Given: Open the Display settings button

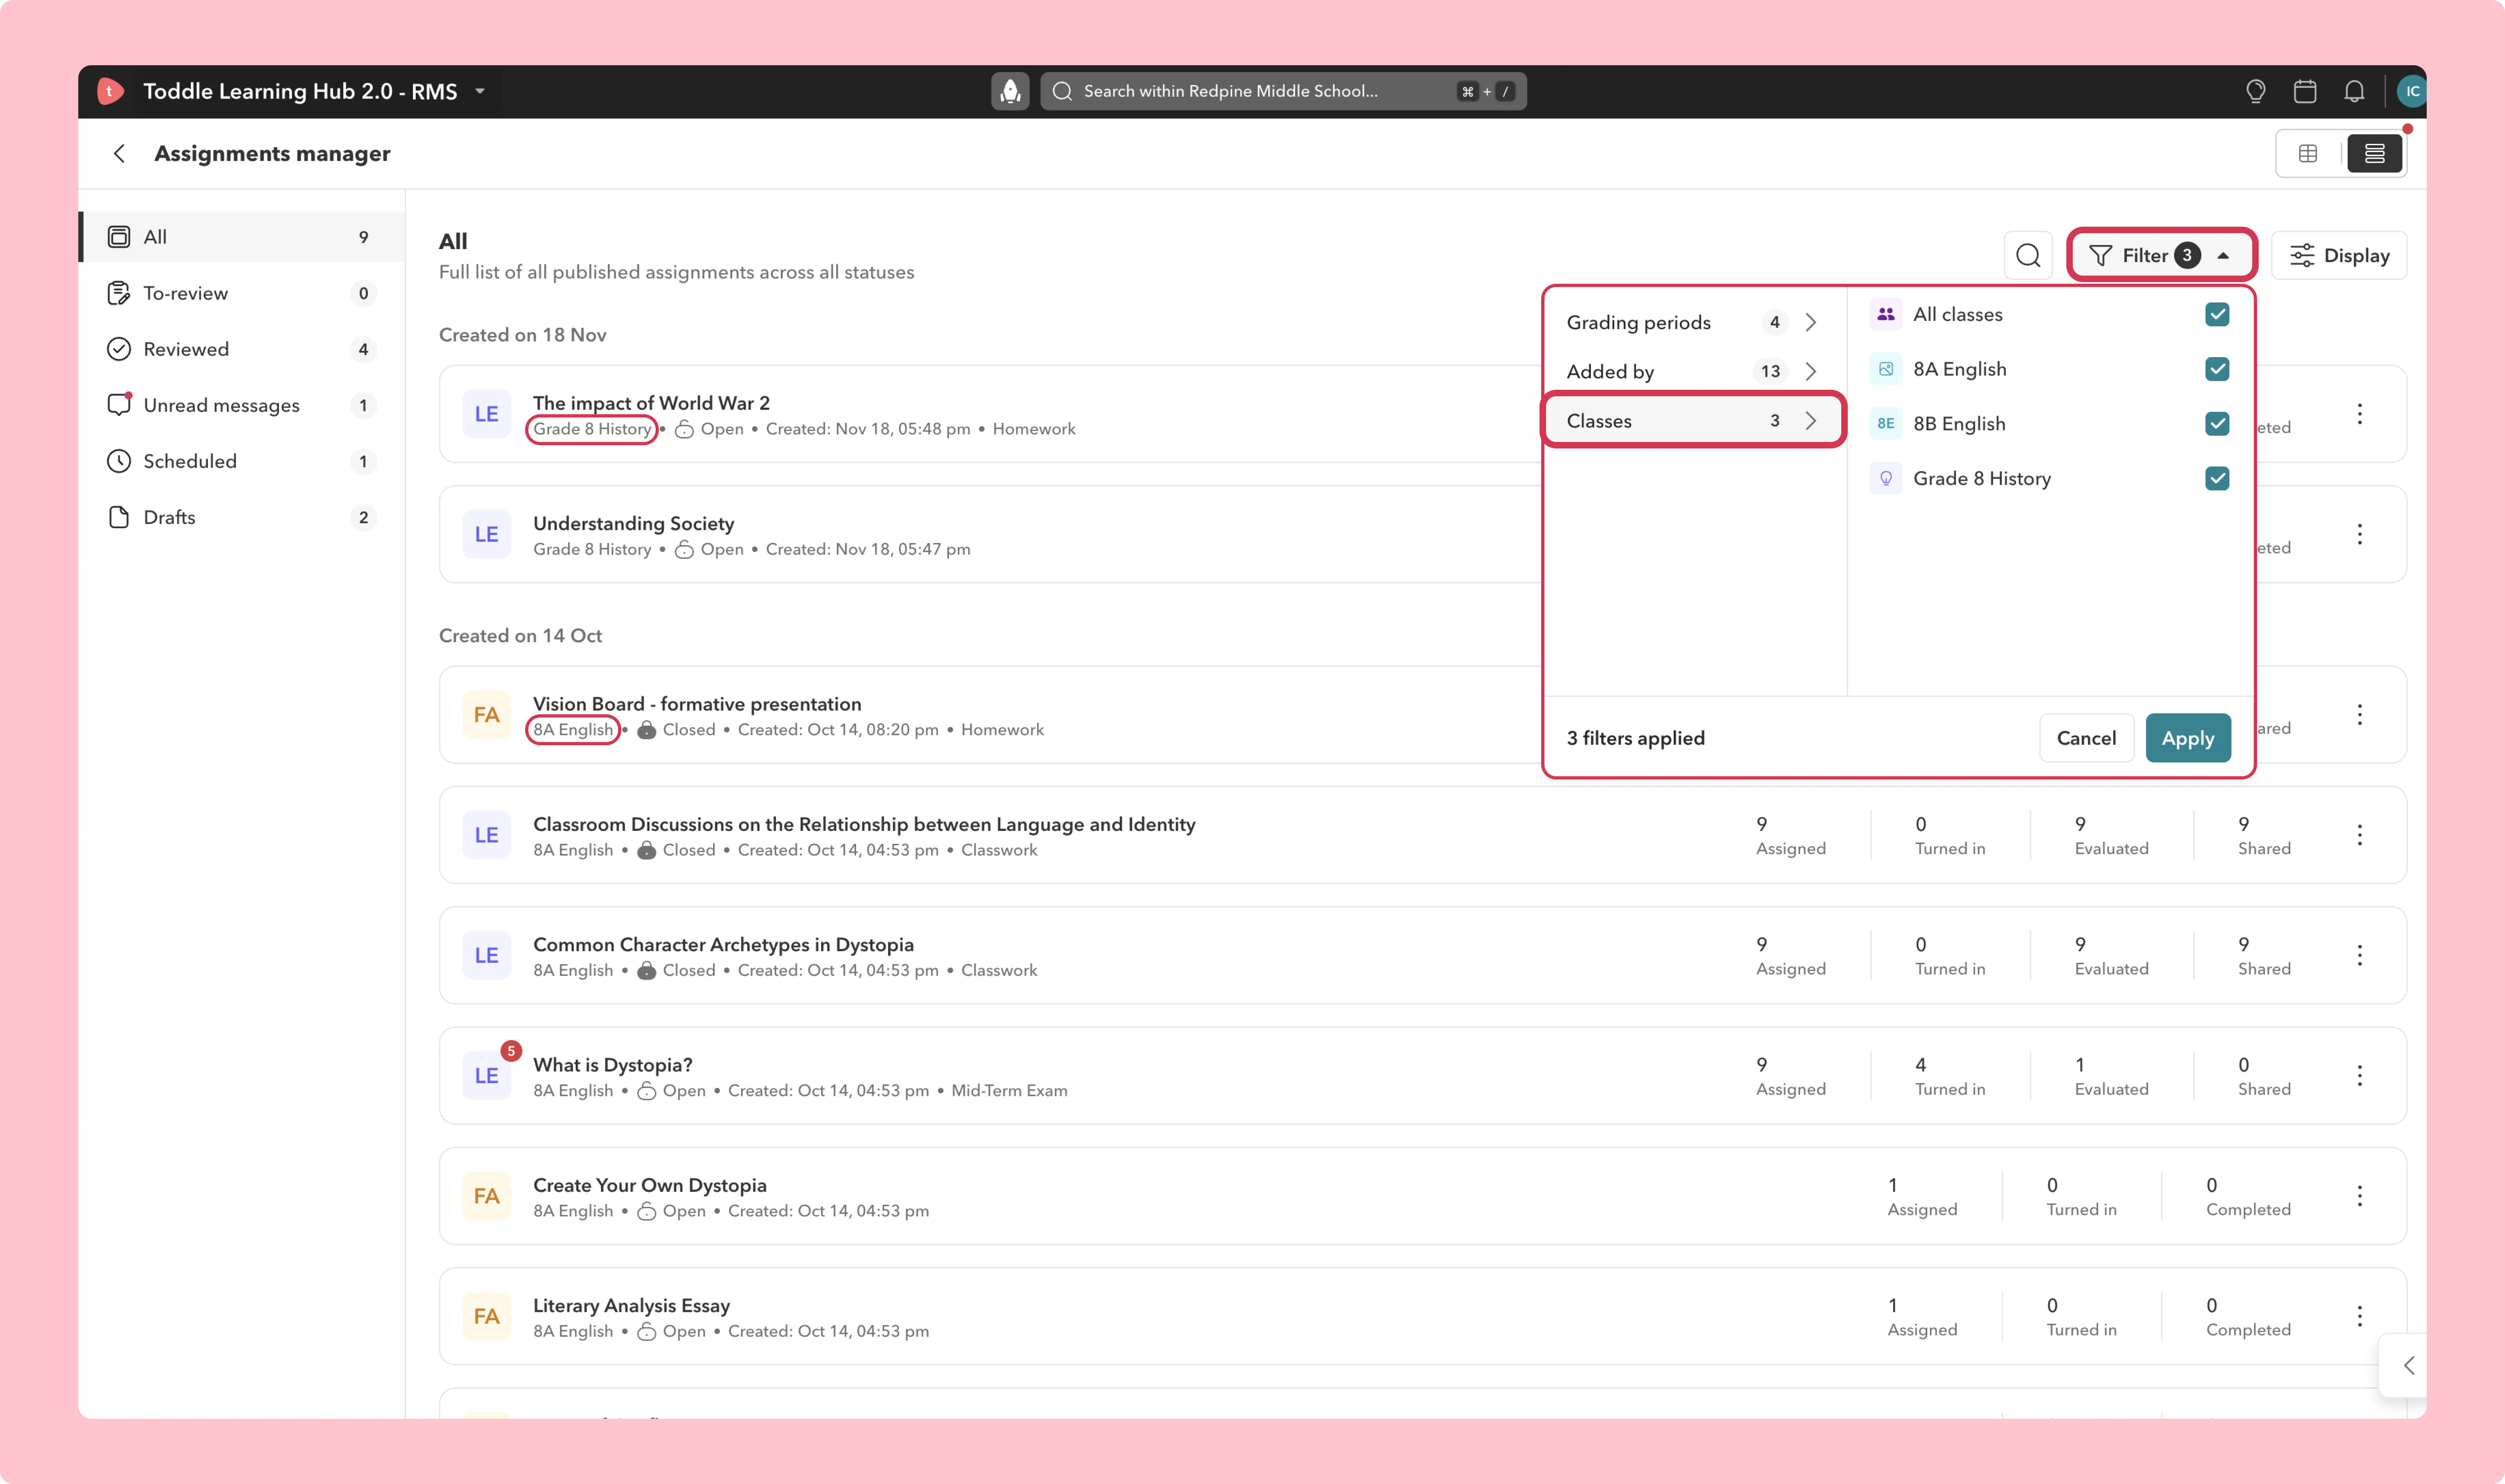Looking at the screenshot, I should pos(2339,256).
